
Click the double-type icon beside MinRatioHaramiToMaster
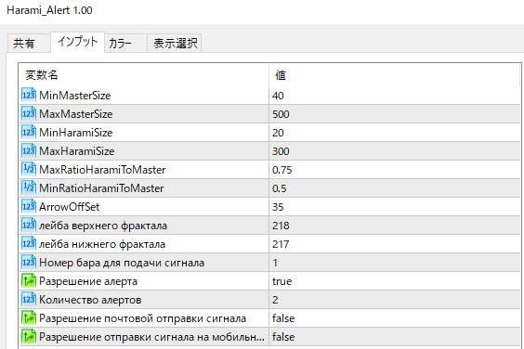pyautogui.click(x=29, y=188)
